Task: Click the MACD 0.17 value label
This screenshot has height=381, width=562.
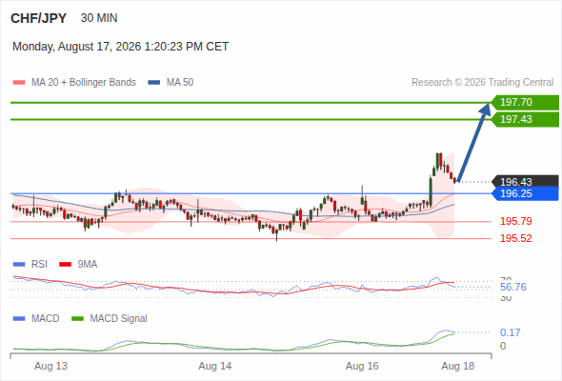Action: (x=510, y=332)
